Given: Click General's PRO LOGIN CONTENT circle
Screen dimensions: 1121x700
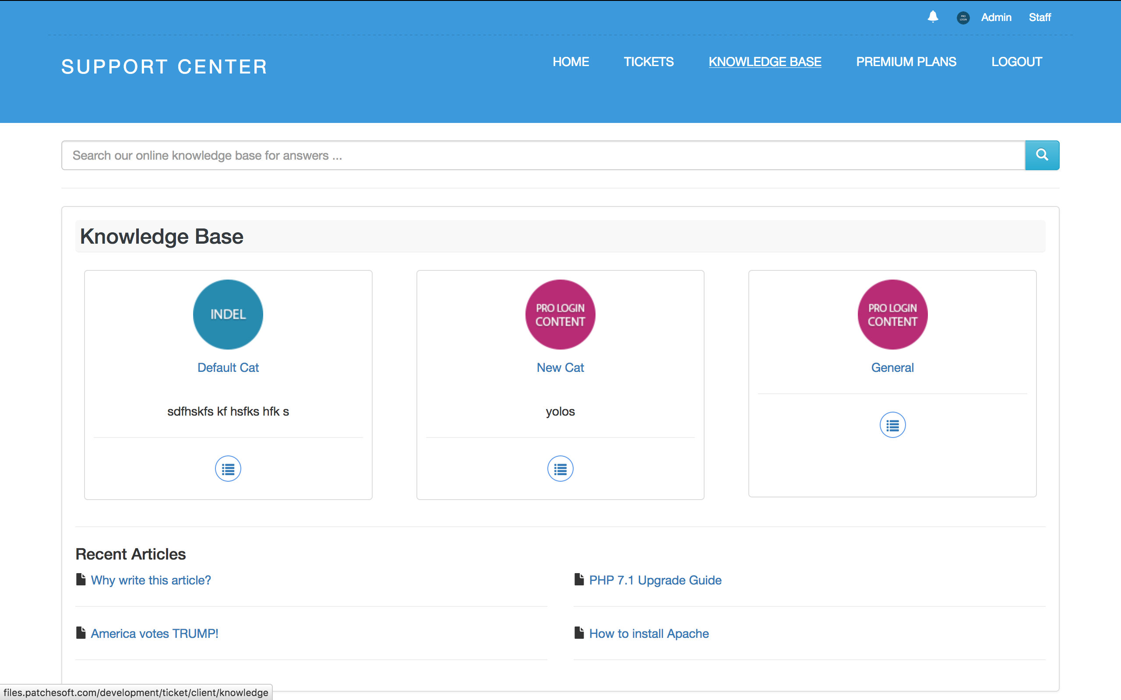Looking at the screenshot, I should [x=892, y=315].
